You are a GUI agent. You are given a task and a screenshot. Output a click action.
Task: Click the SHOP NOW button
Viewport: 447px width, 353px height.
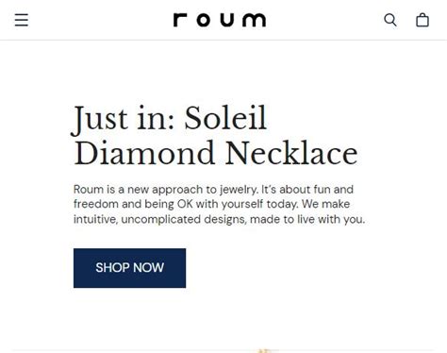pos(129,268)
